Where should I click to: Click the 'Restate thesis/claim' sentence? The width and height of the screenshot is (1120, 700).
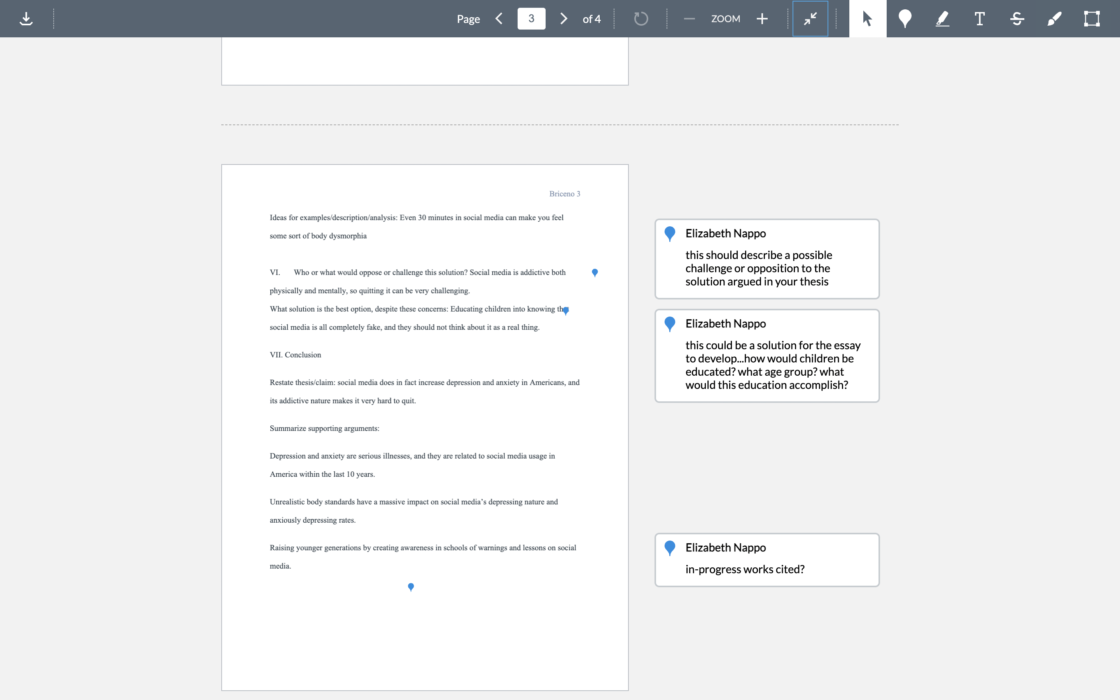point(424,391)
